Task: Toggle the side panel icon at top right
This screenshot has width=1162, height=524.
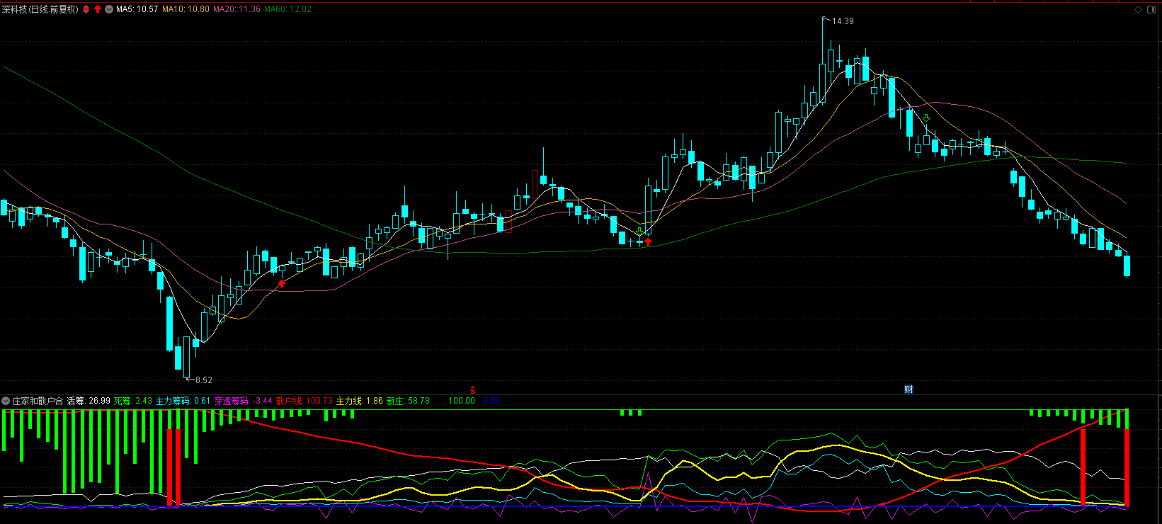Action: 1153,9
